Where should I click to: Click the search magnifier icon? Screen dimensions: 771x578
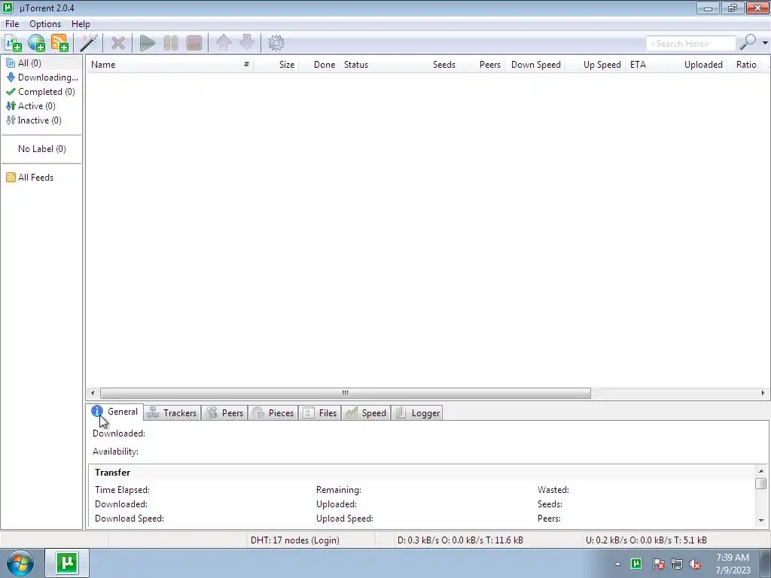coord(748,43)
